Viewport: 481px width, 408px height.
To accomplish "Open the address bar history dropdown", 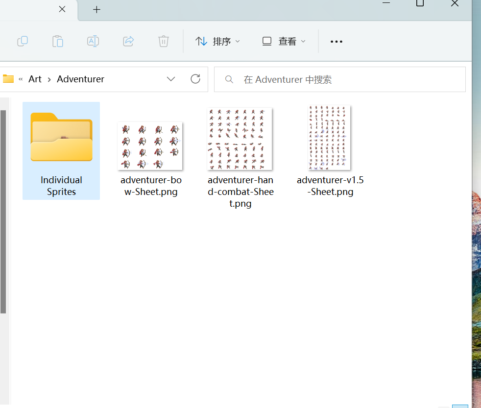I will tap(171, 79).
